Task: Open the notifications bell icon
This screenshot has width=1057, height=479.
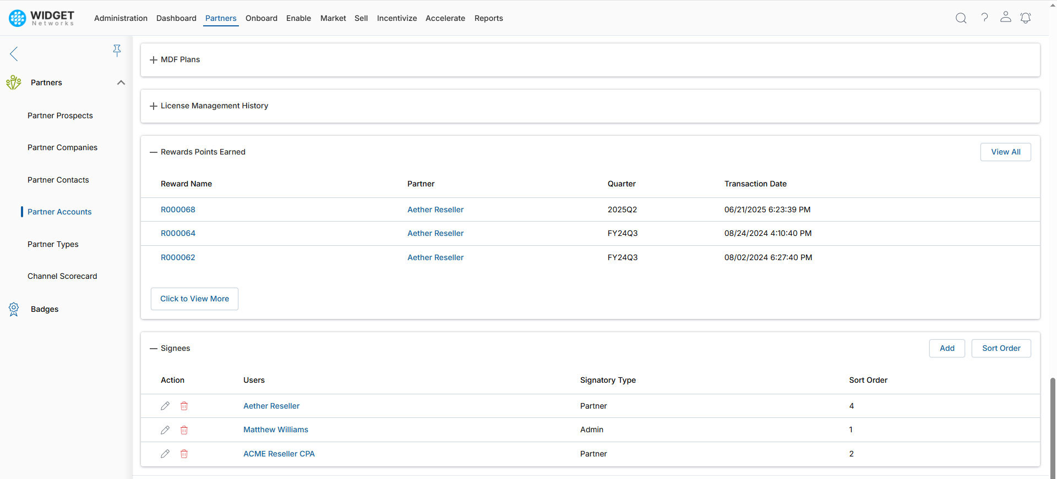Action: click(x=1025, y=18)
